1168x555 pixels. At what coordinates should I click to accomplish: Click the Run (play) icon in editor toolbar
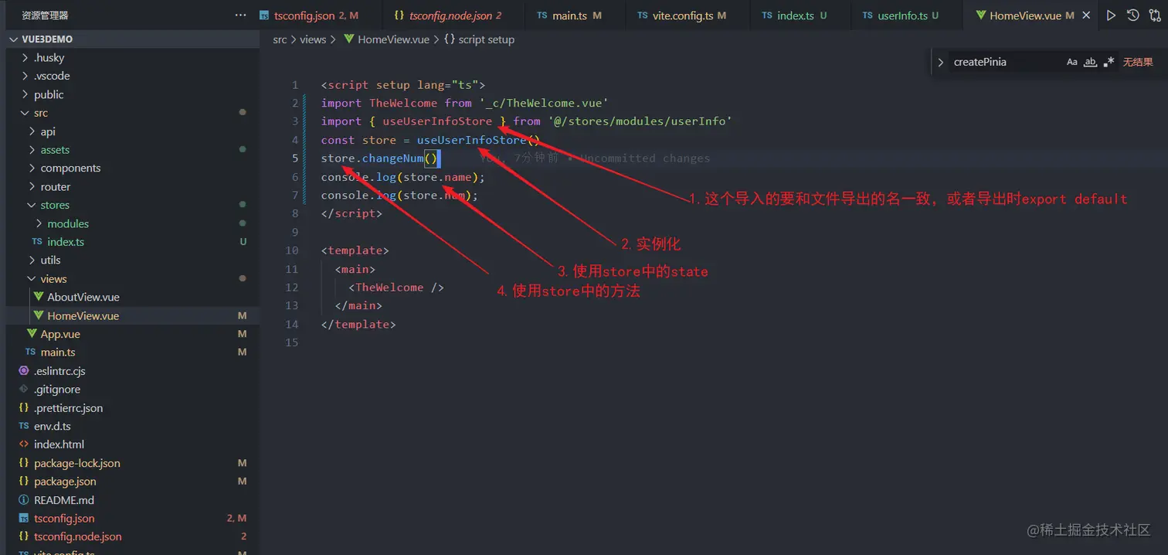1111,15
